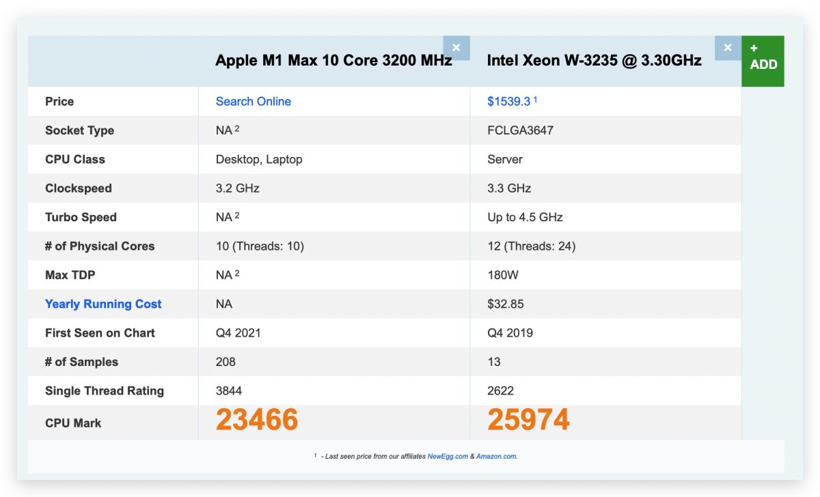Click single thread rating 3844
The width and height of the screenshot is (820, 497).
(229, 390)
